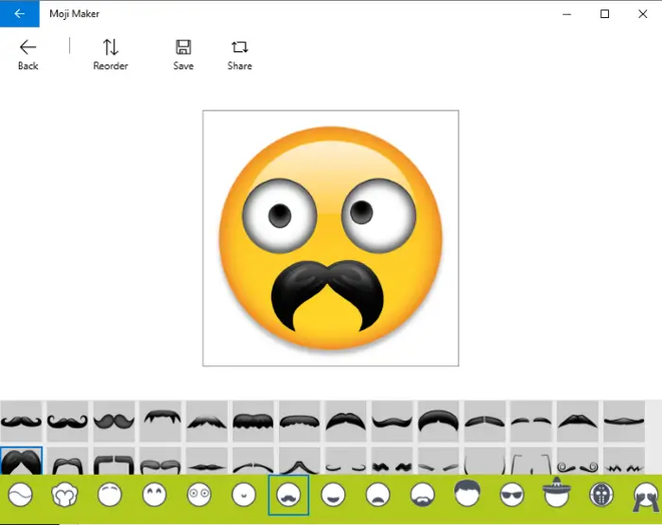Select the highlighted thick horseshoe mustache thumbnail
The image size is (662, 525).
click(21, 461)
